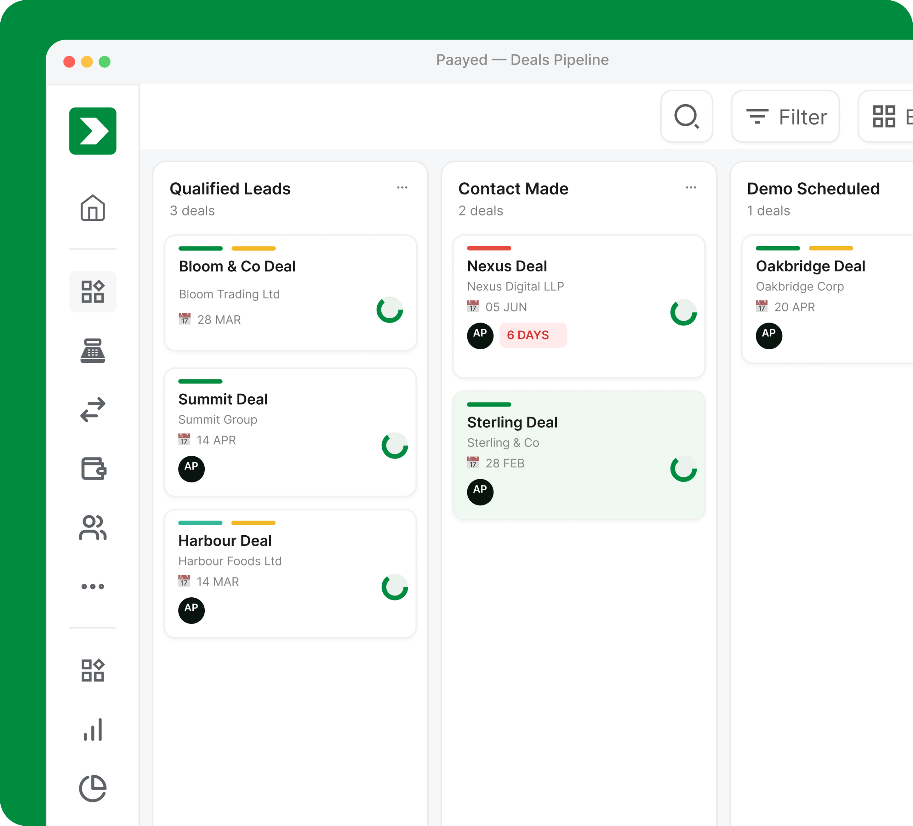Click the Contact Made column heading
The image size is (913, 826).
click(513, 188)
